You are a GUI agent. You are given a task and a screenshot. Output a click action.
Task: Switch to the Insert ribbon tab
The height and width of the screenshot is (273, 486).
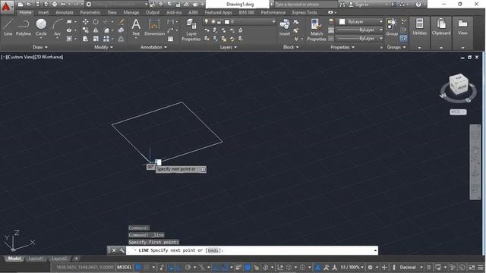[43, 12]
